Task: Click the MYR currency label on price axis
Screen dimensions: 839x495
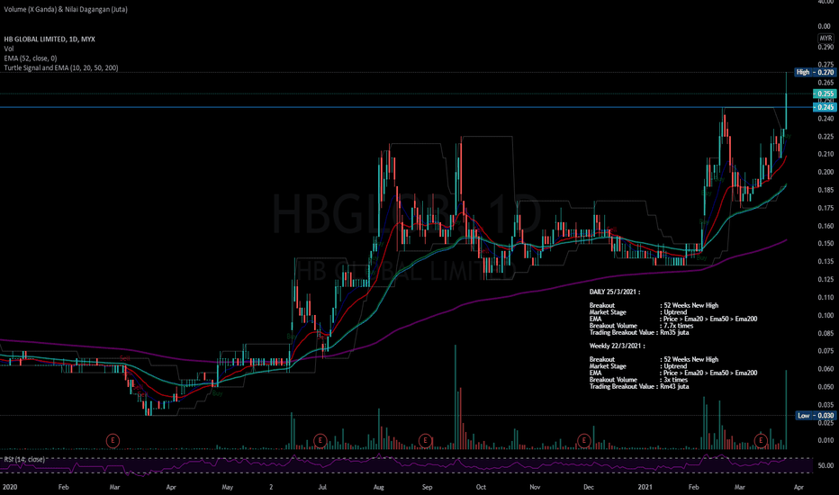Action: [825, 38]
